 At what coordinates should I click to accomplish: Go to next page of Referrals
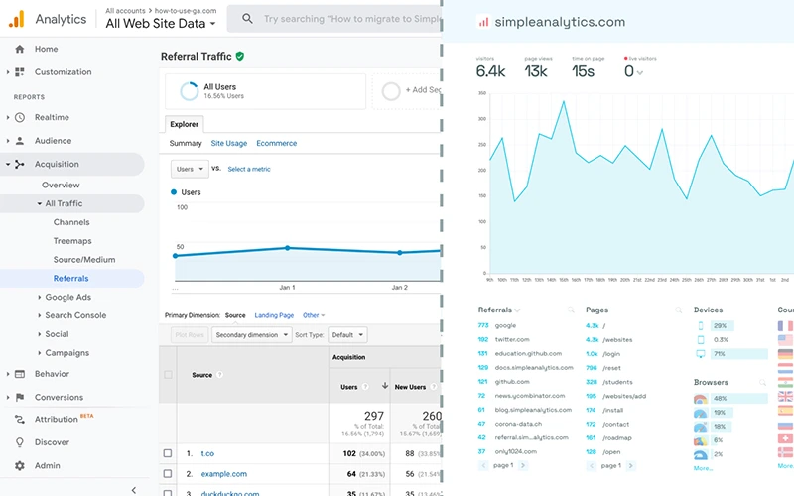tap(523, 465)
